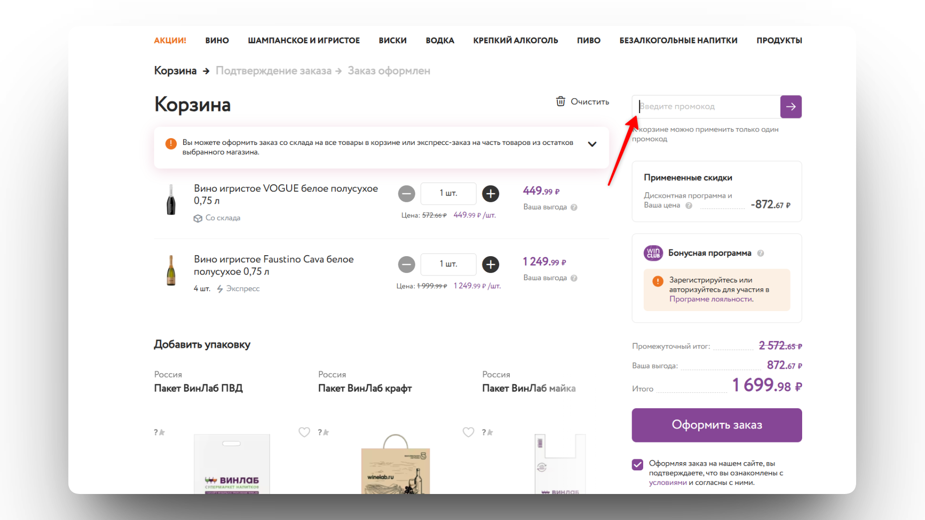Open help icon next to Бонусная программа
Viewport: 925px width, 520px height.
click(x=760, y=253)
